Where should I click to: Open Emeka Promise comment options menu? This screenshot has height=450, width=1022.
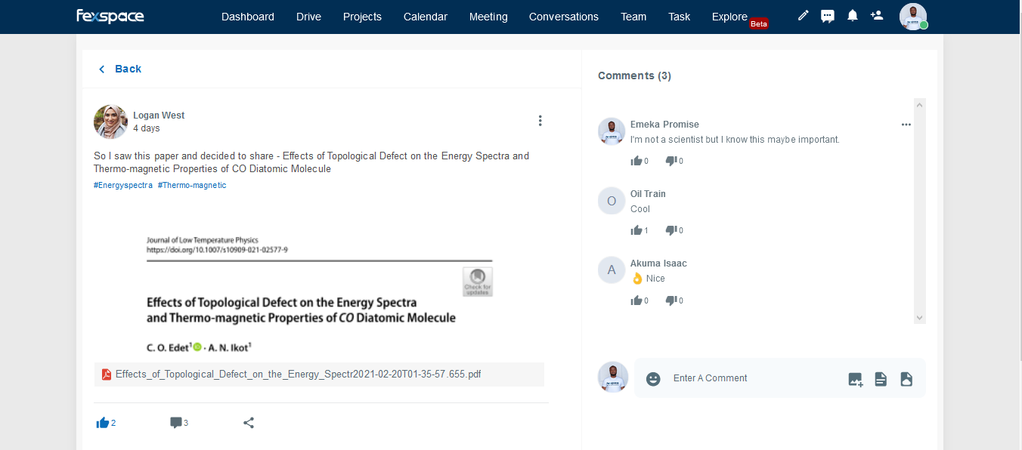(x=906, y=125)
